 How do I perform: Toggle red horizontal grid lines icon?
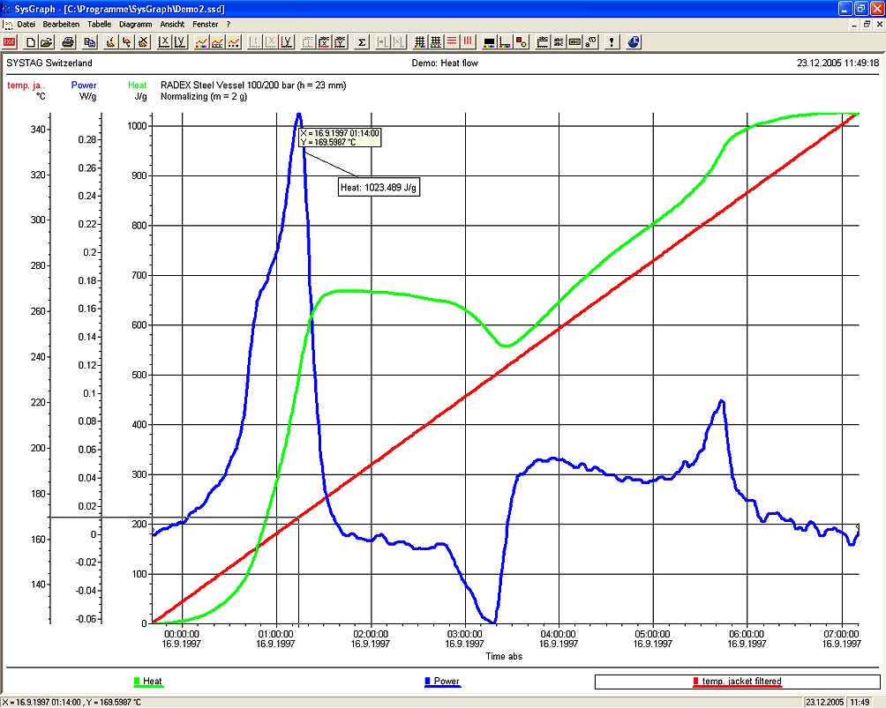click(x=451, y=41)
